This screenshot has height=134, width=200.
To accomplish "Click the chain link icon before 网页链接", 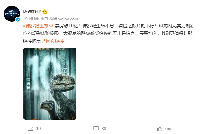I will [43, 41].
